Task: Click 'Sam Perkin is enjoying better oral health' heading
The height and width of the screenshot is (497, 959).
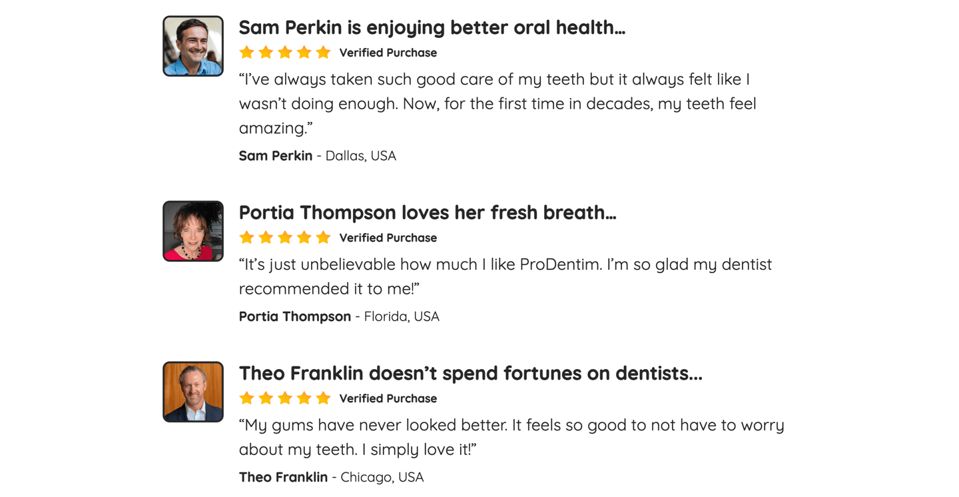Action: pos(432,27)
